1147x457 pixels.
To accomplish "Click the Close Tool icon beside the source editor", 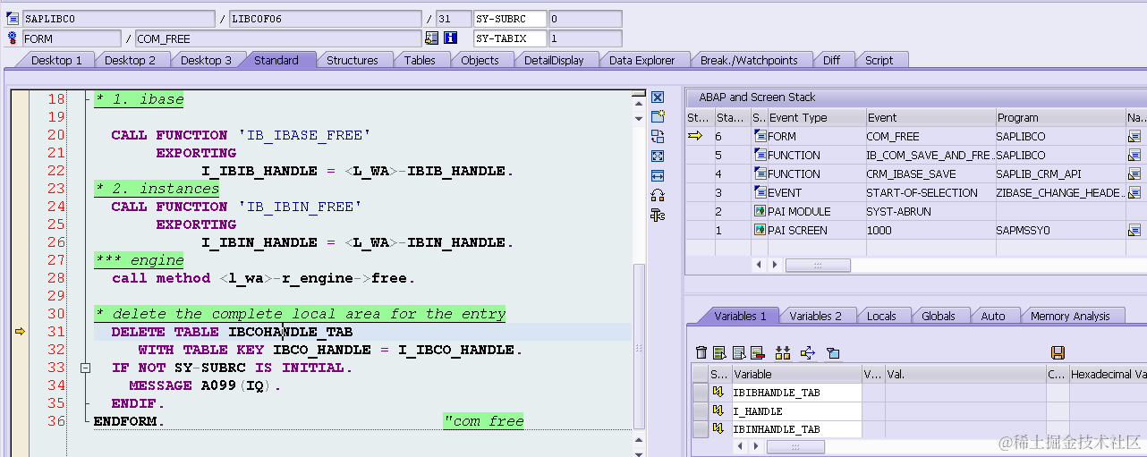I will click(658, 97).
